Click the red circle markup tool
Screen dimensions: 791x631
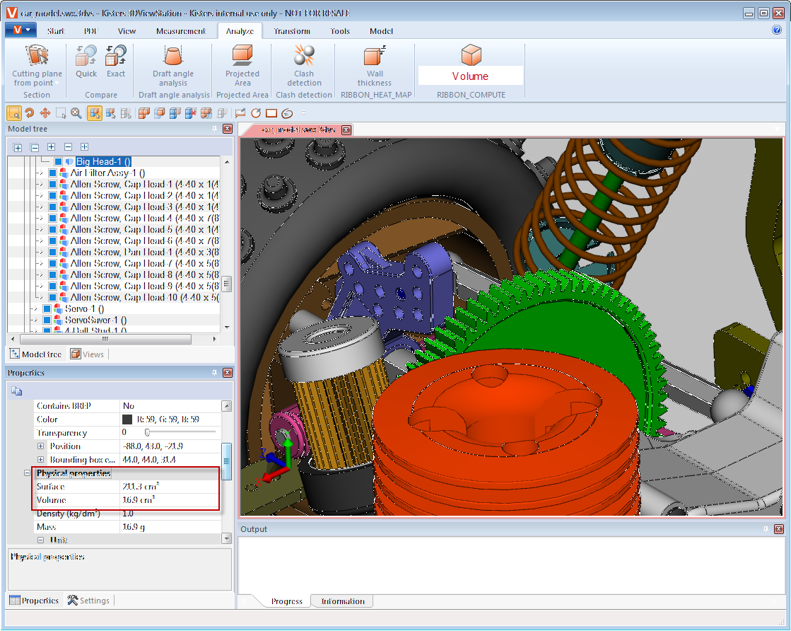coord(256,113)
